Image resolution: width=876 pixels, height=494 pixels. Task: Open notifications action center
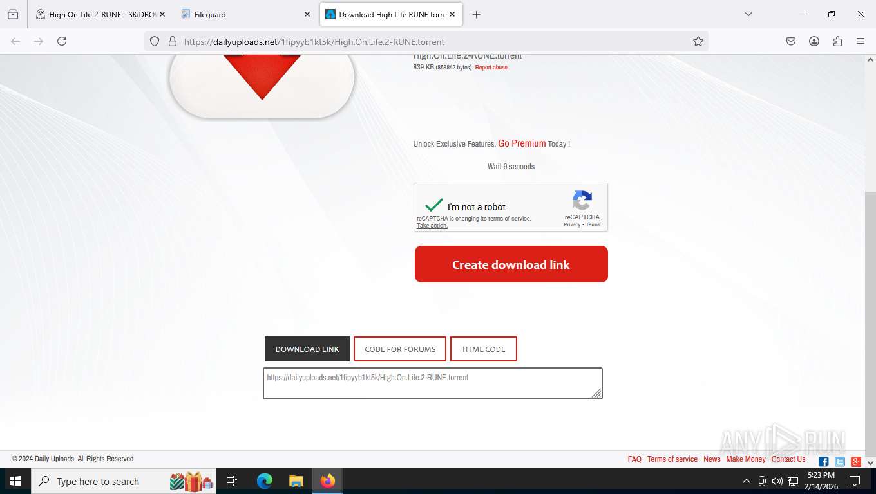click(x=855, y=481)
